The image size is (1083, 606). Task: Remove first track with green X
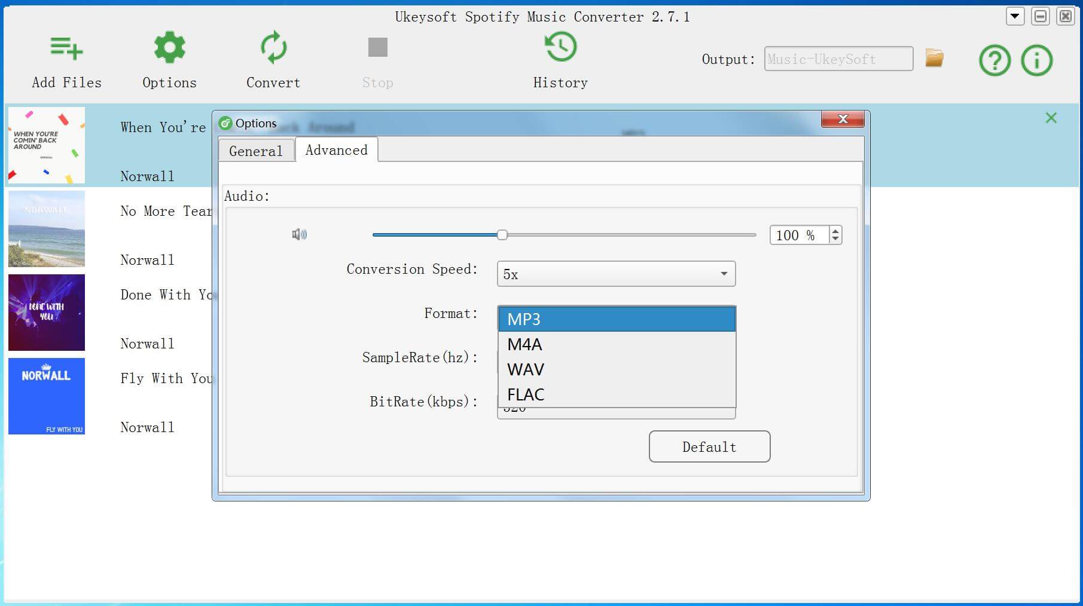(x=1051, y=118)
